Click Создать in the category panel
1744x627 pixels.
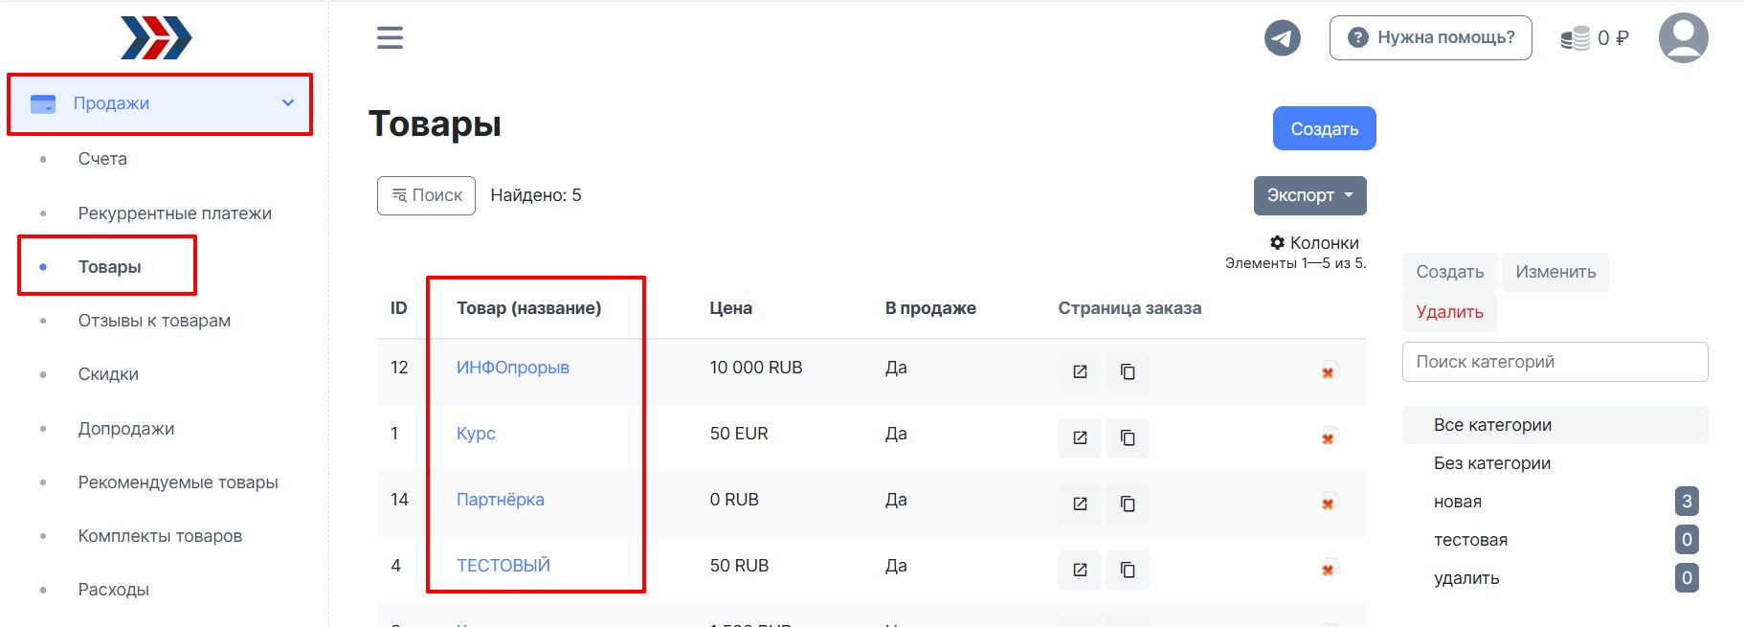click(x=1449, y=272)
